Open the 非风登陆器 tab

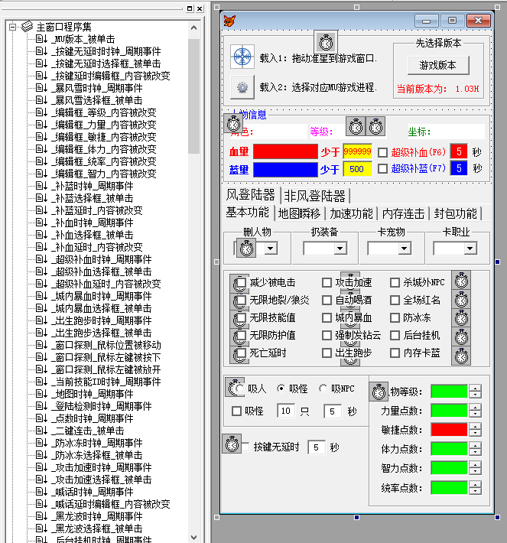315,195
